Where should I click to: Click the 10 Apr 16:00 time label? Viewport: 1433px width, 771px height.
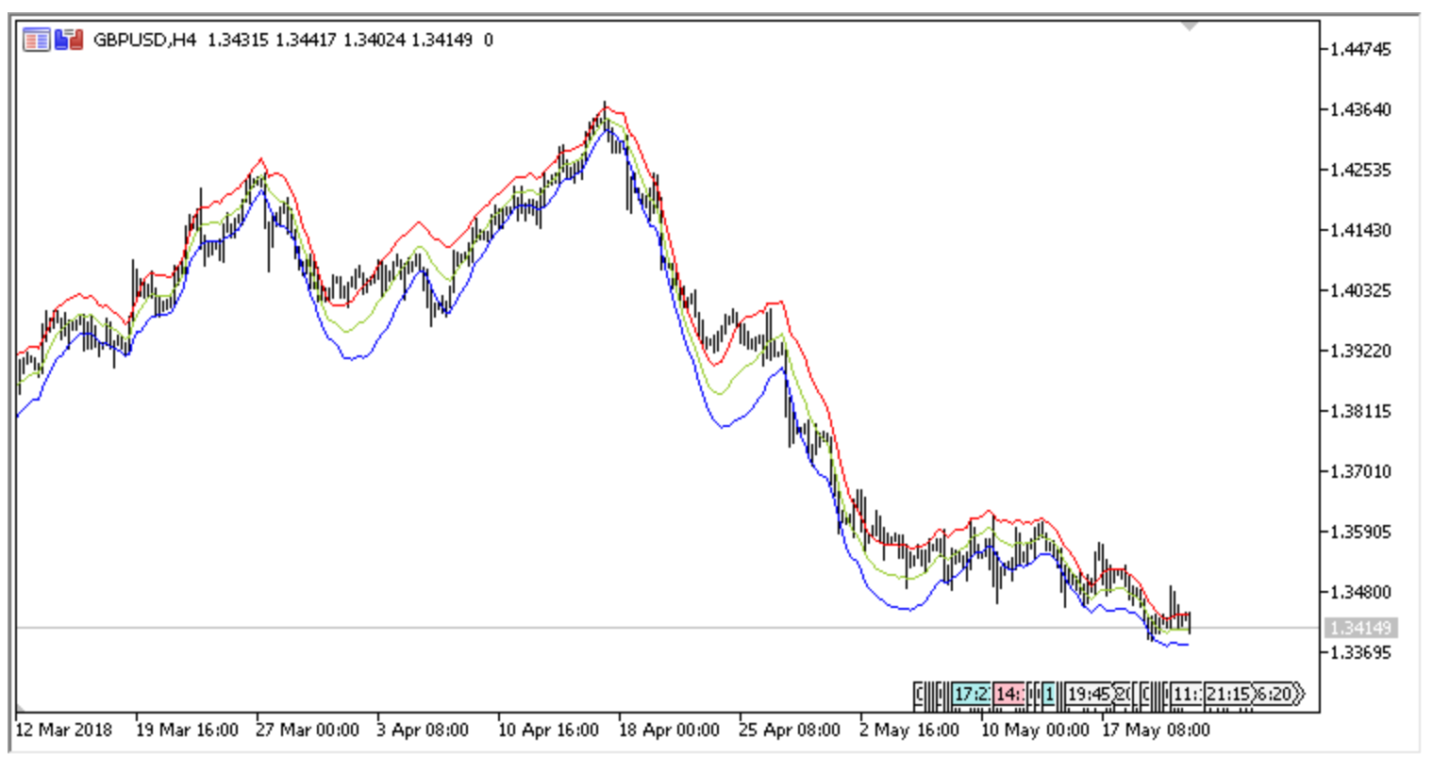tap(548, 730)
